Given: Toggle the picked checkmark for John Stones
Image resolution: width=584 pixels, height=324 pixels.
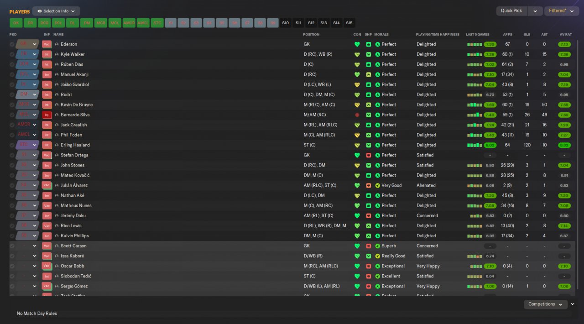Looking at the screenshot, I should tap(12, 165).
